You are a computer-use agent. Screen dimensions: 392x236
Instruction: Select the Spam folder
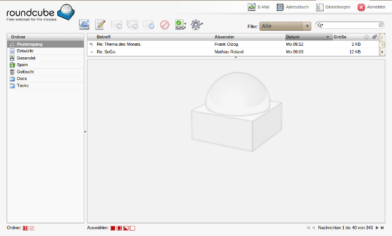click(45, 65)
